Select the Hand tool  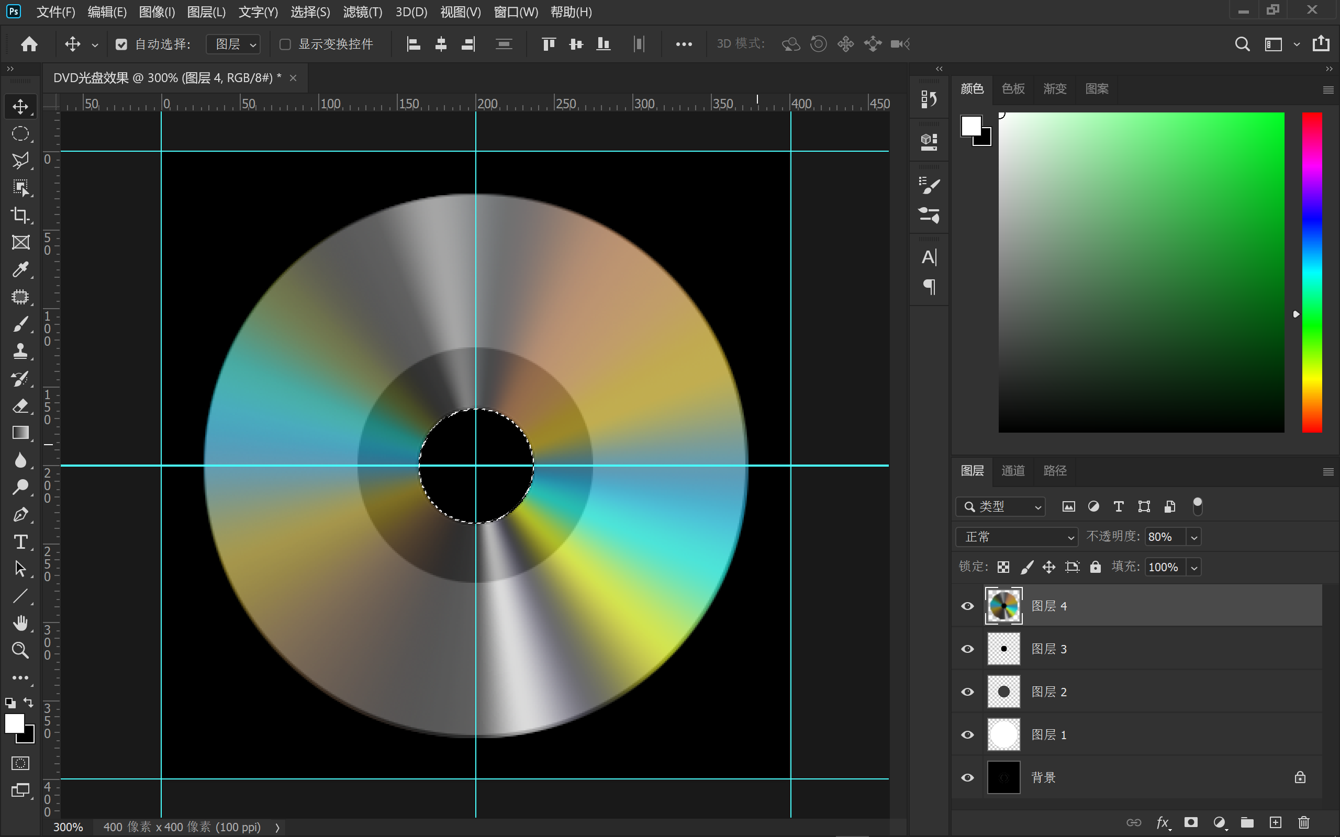(x=20, y=624)
